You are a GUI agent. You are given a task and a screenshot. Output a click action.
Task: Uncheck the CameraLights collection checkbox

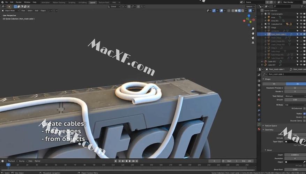pyautogui.click(x=266, y=14)
